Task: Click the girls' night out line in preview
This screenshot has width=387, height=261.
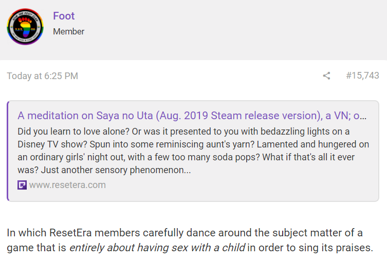Action: pos(186,157)
